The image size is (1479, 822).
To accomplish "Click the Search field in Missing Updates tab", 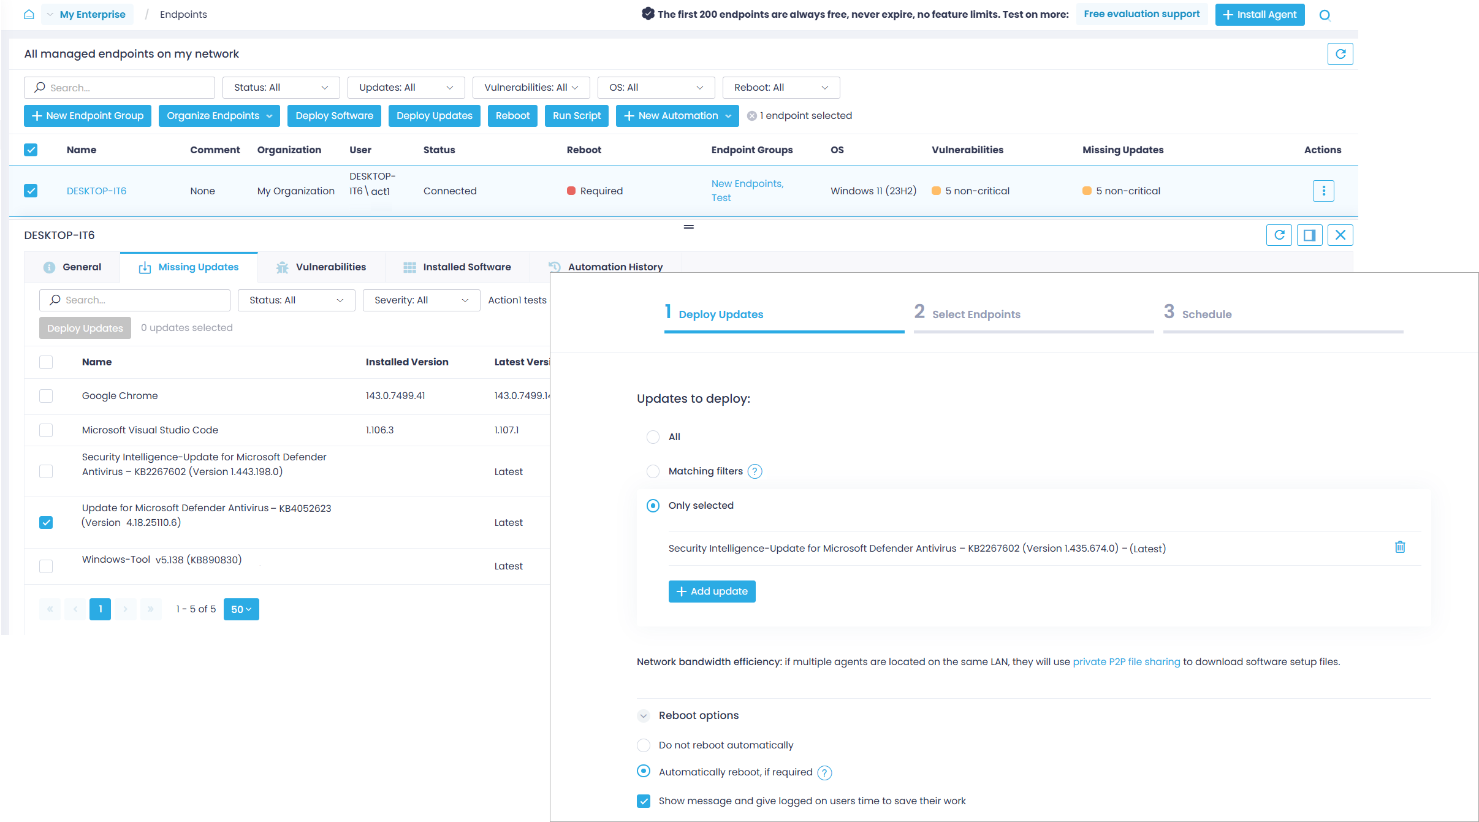I will click(x=135, y=300).
